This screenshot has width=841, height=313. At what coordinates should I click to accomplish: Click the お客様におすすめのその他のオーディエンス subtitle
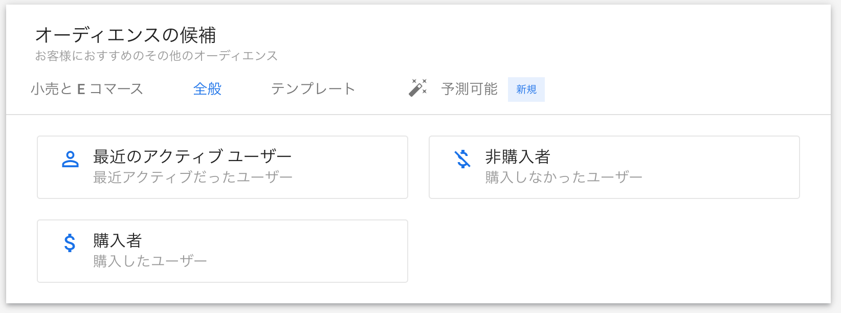click(x=156, y=56)
